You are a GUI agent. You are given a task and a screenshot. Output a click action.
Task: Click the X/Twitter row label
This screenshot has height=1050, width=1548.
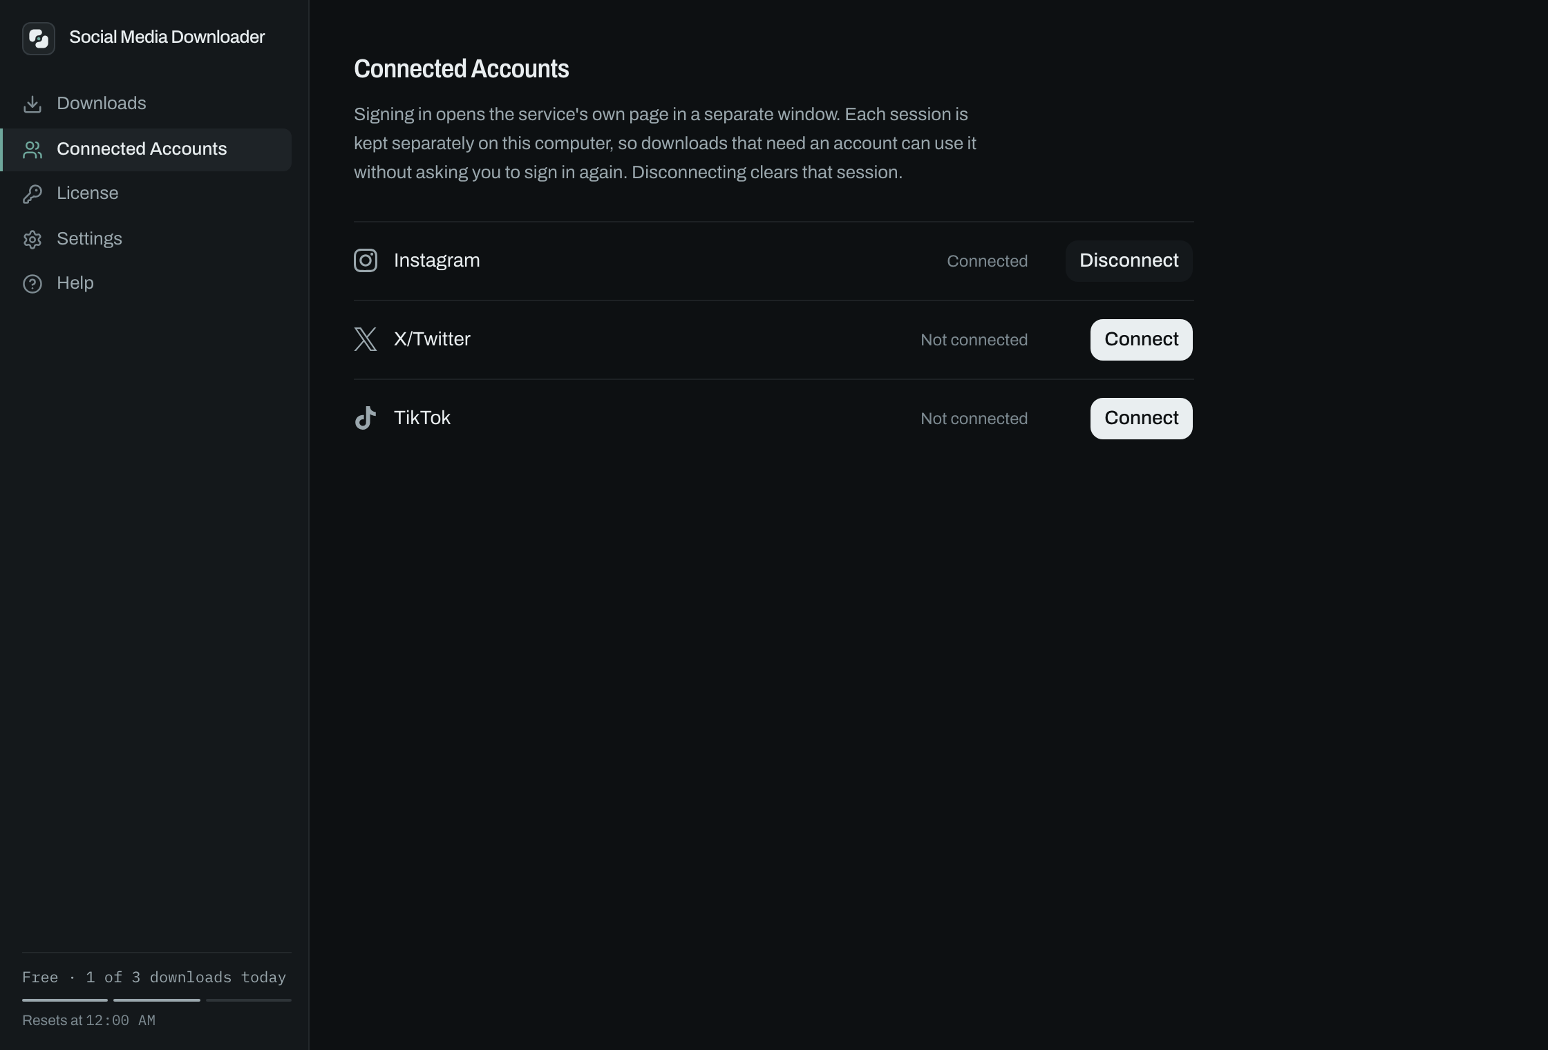pos(432,339)
